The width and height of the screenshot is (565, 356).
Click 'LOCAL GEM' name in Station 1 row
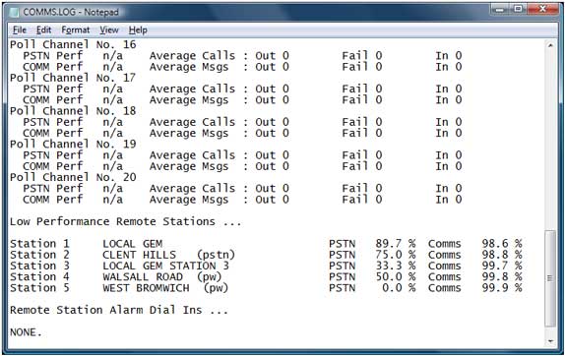point(133,244)
